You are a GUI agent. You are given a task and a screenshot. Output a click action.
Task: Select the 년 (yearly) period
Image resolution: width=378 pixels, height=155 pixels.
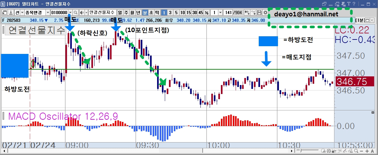click(138, 13)
